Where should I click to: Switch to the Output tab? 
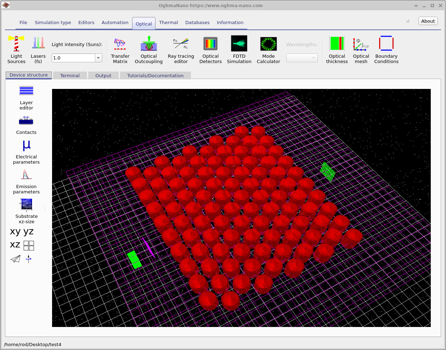click(x=103, y=75)
